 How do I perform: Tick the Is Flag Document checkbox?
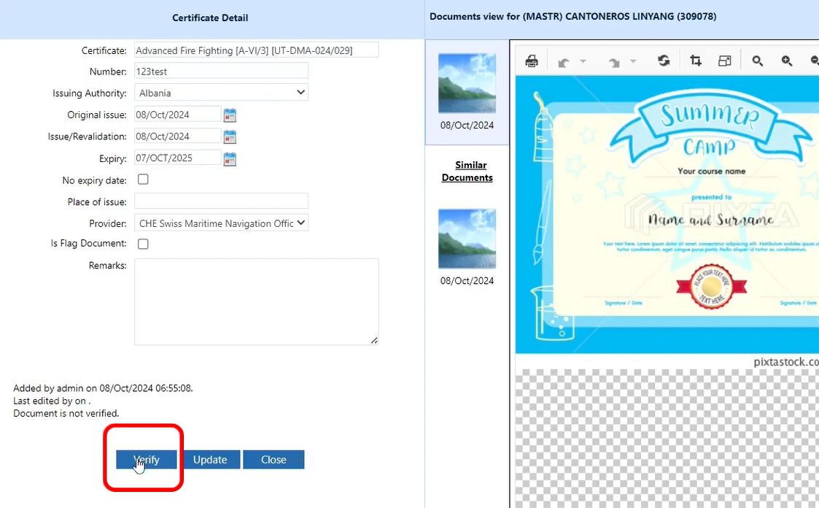[143, 244]
